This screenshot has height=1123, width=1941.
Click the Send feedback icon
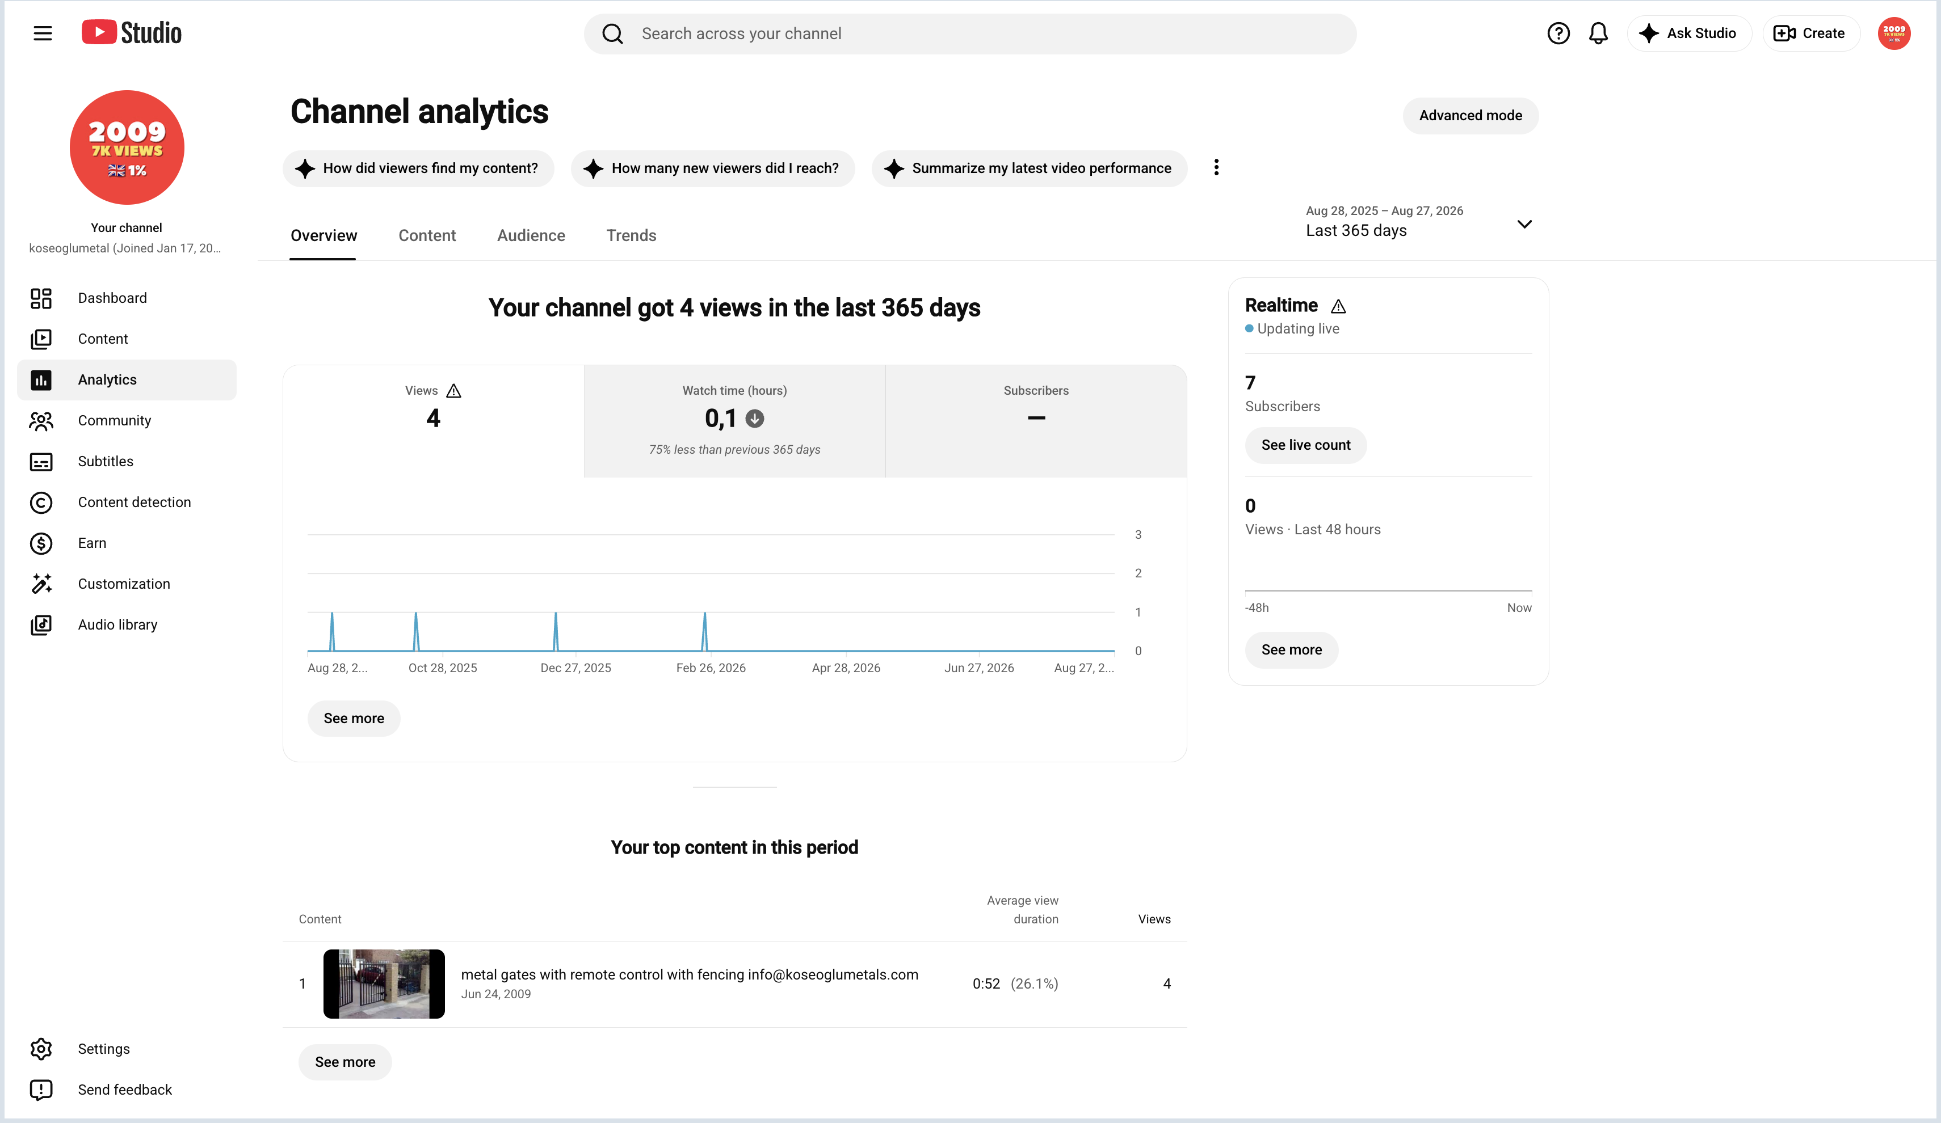[x=41, y=1089]
